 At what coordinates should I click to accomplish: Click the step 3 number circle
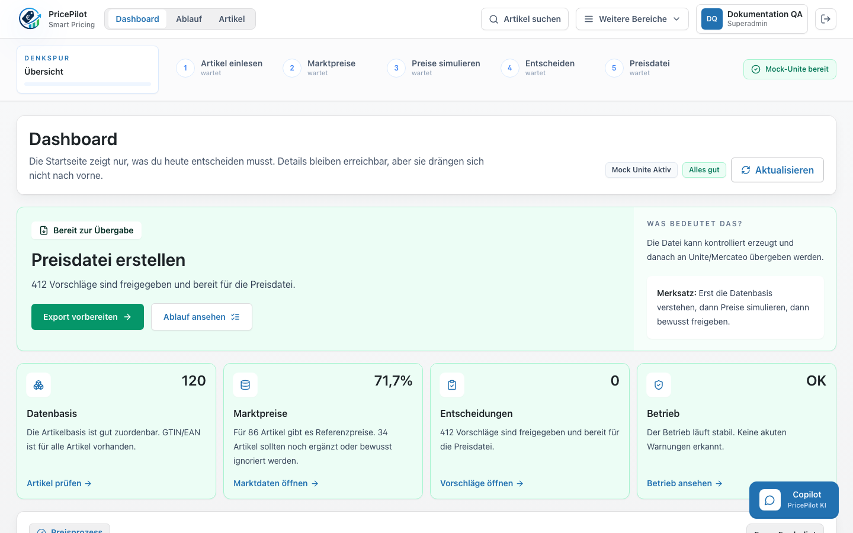tap(396, 68)
